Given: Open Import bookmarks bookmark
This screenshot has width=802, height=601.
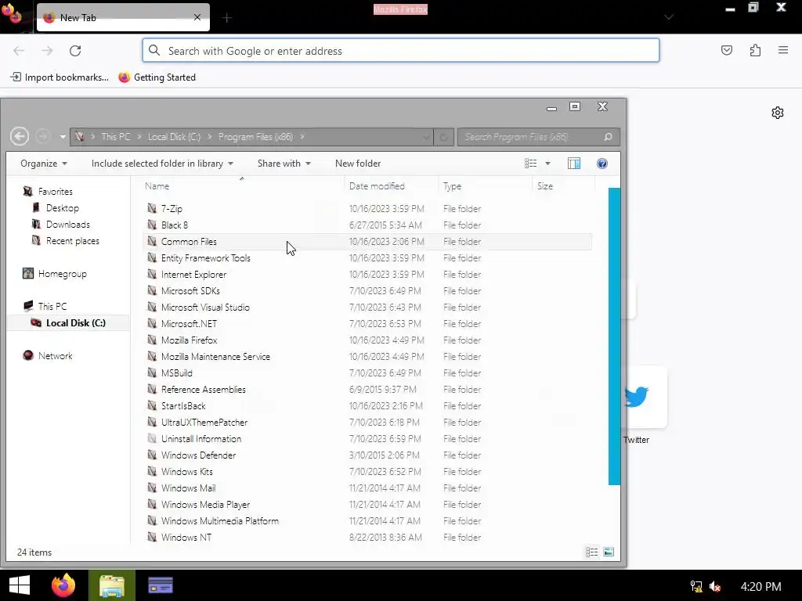Looking at the screenshot, I should pos(60,77).
